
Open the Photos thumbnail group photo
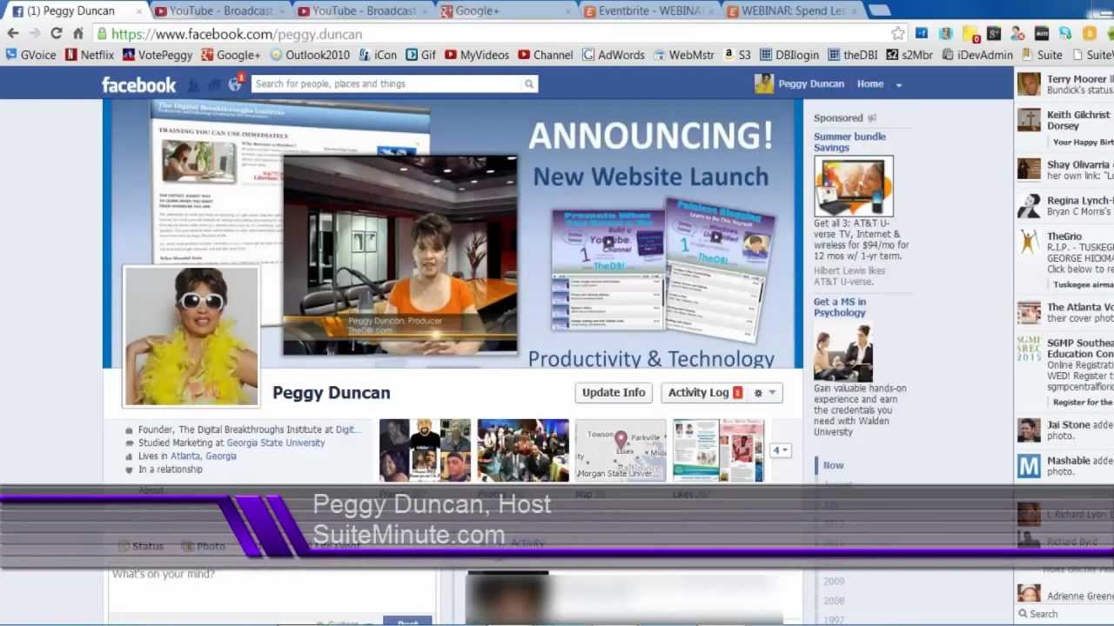click(523, 450)
